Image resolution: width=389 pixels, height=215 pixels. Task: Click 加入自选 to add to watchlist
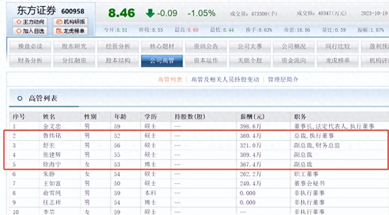click(x=30, y=31)
